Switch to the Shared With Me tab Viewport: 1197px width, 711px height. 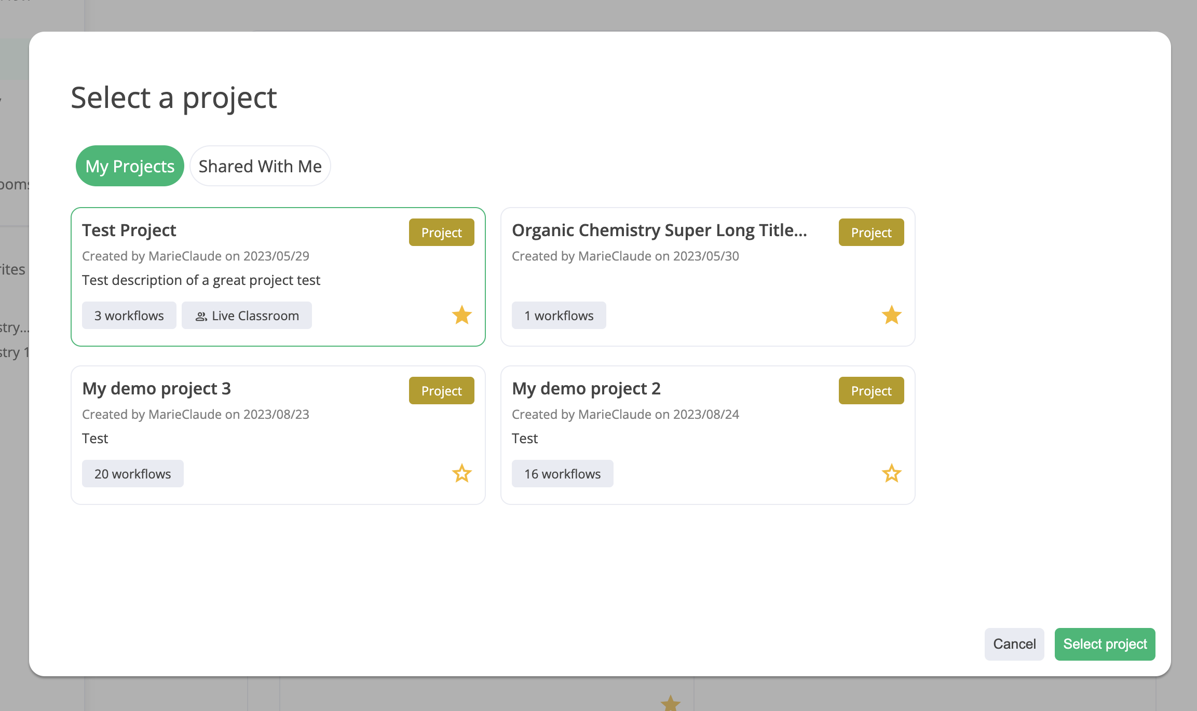(260, 166)
